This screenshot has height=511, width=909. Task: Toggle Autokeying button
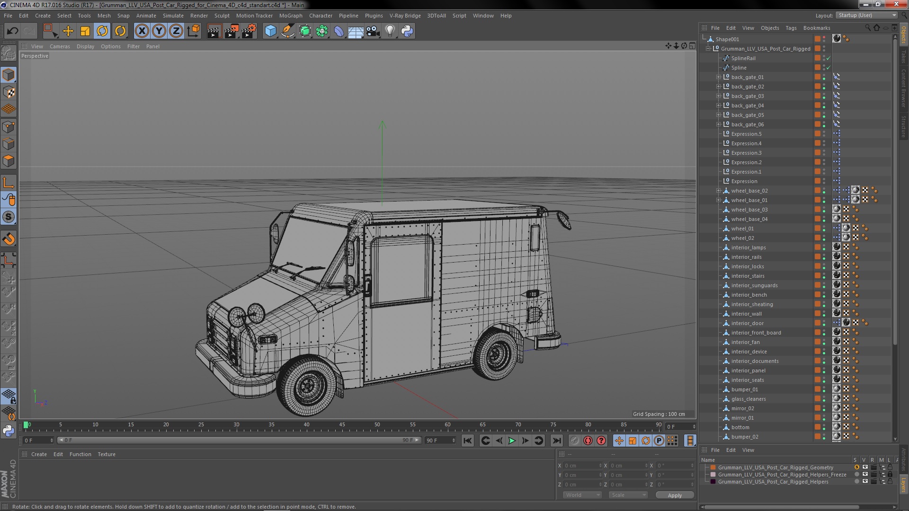(x=588, y=441)
